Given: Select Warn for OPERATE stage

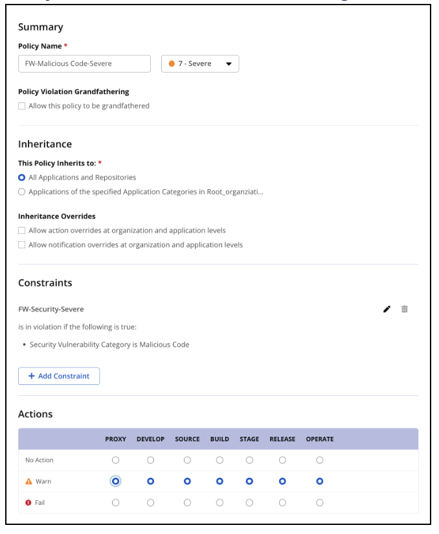Looking at the screenshot, I should pos(320,482).
